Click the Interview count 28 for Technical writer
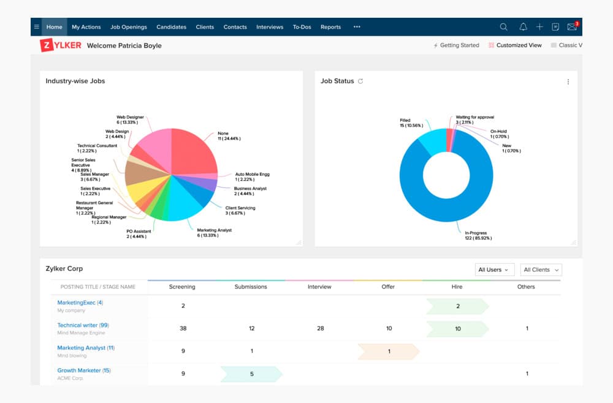The image size is (613, 403). [x=321, y=328]
